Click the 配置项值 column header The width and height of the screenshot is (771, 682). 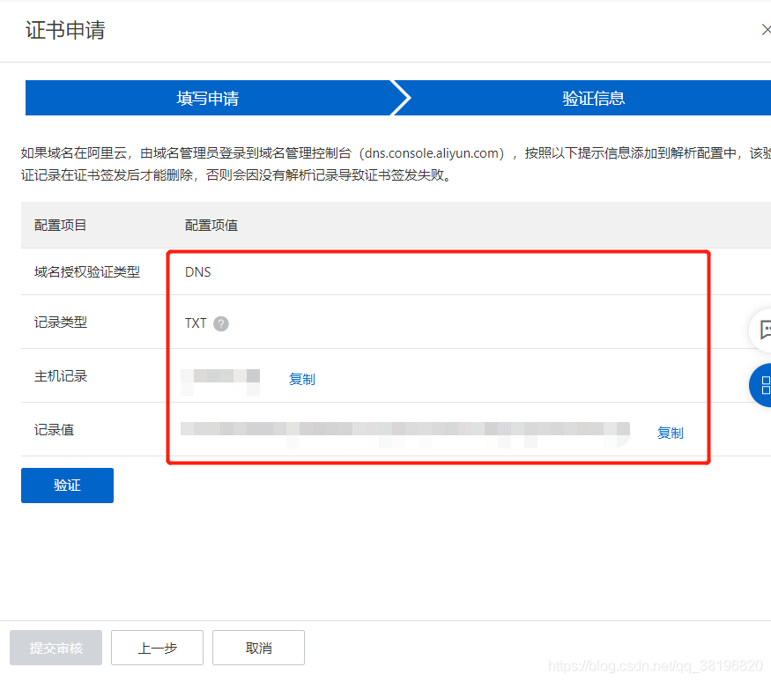[211, 226]
